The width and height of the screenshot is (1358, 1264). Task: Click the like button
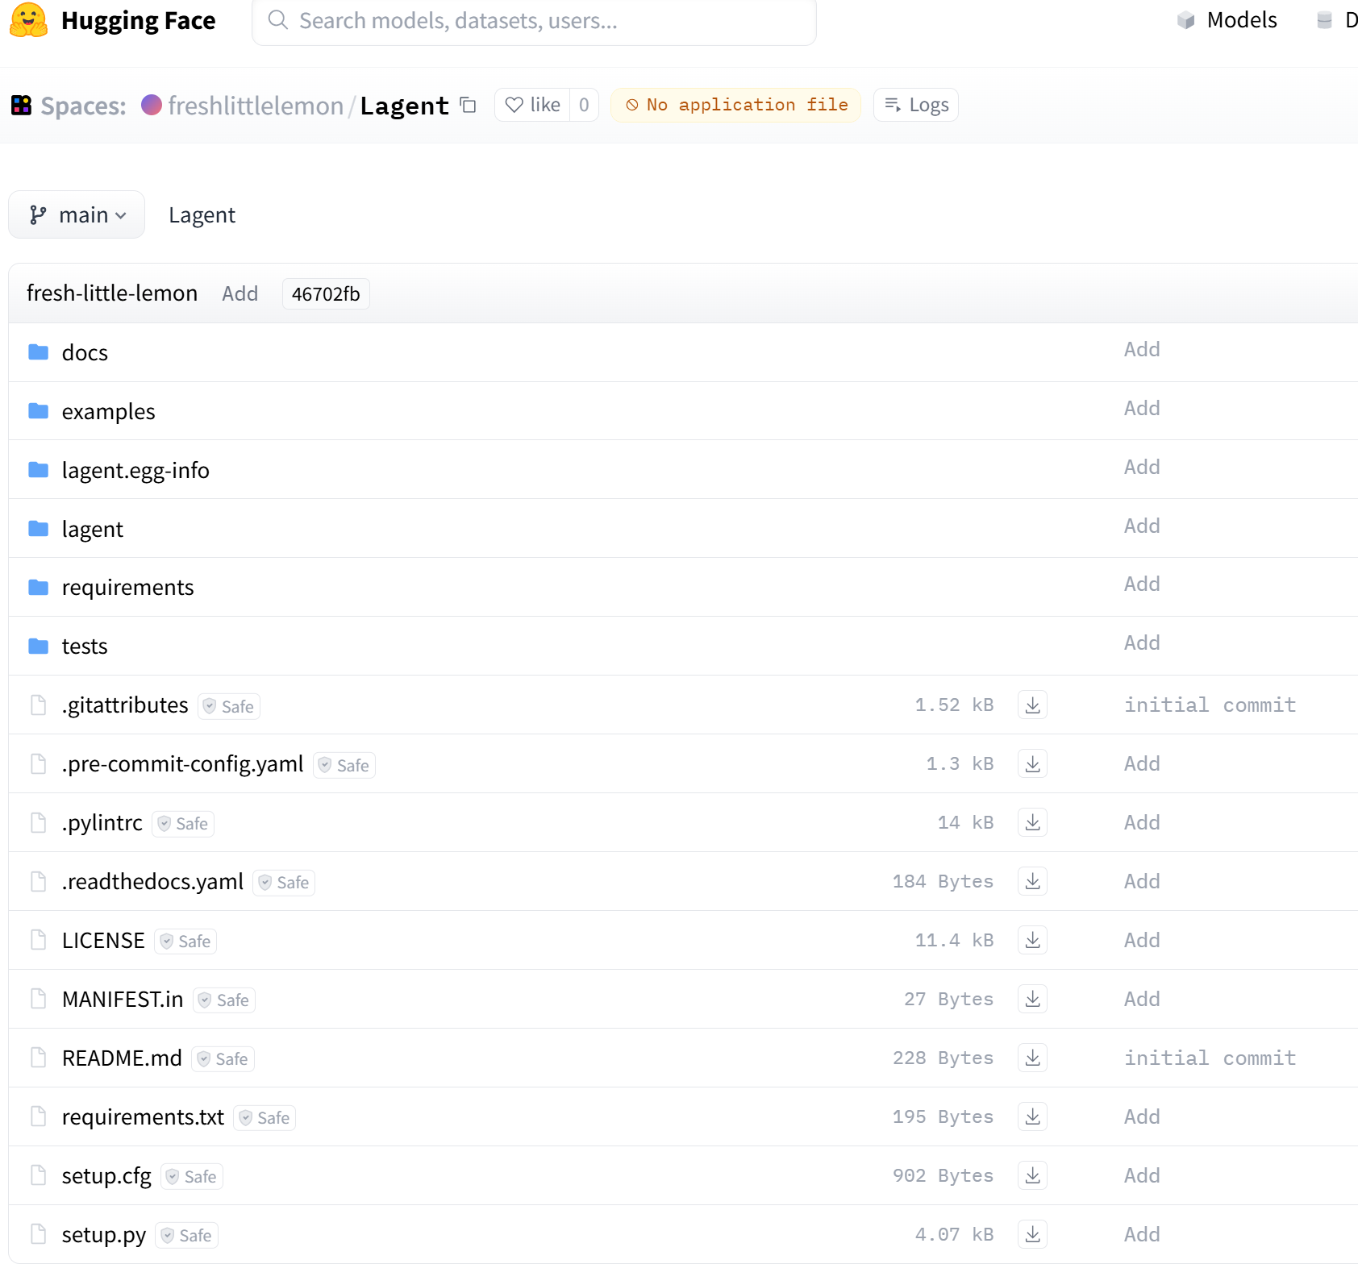[532, 105]
